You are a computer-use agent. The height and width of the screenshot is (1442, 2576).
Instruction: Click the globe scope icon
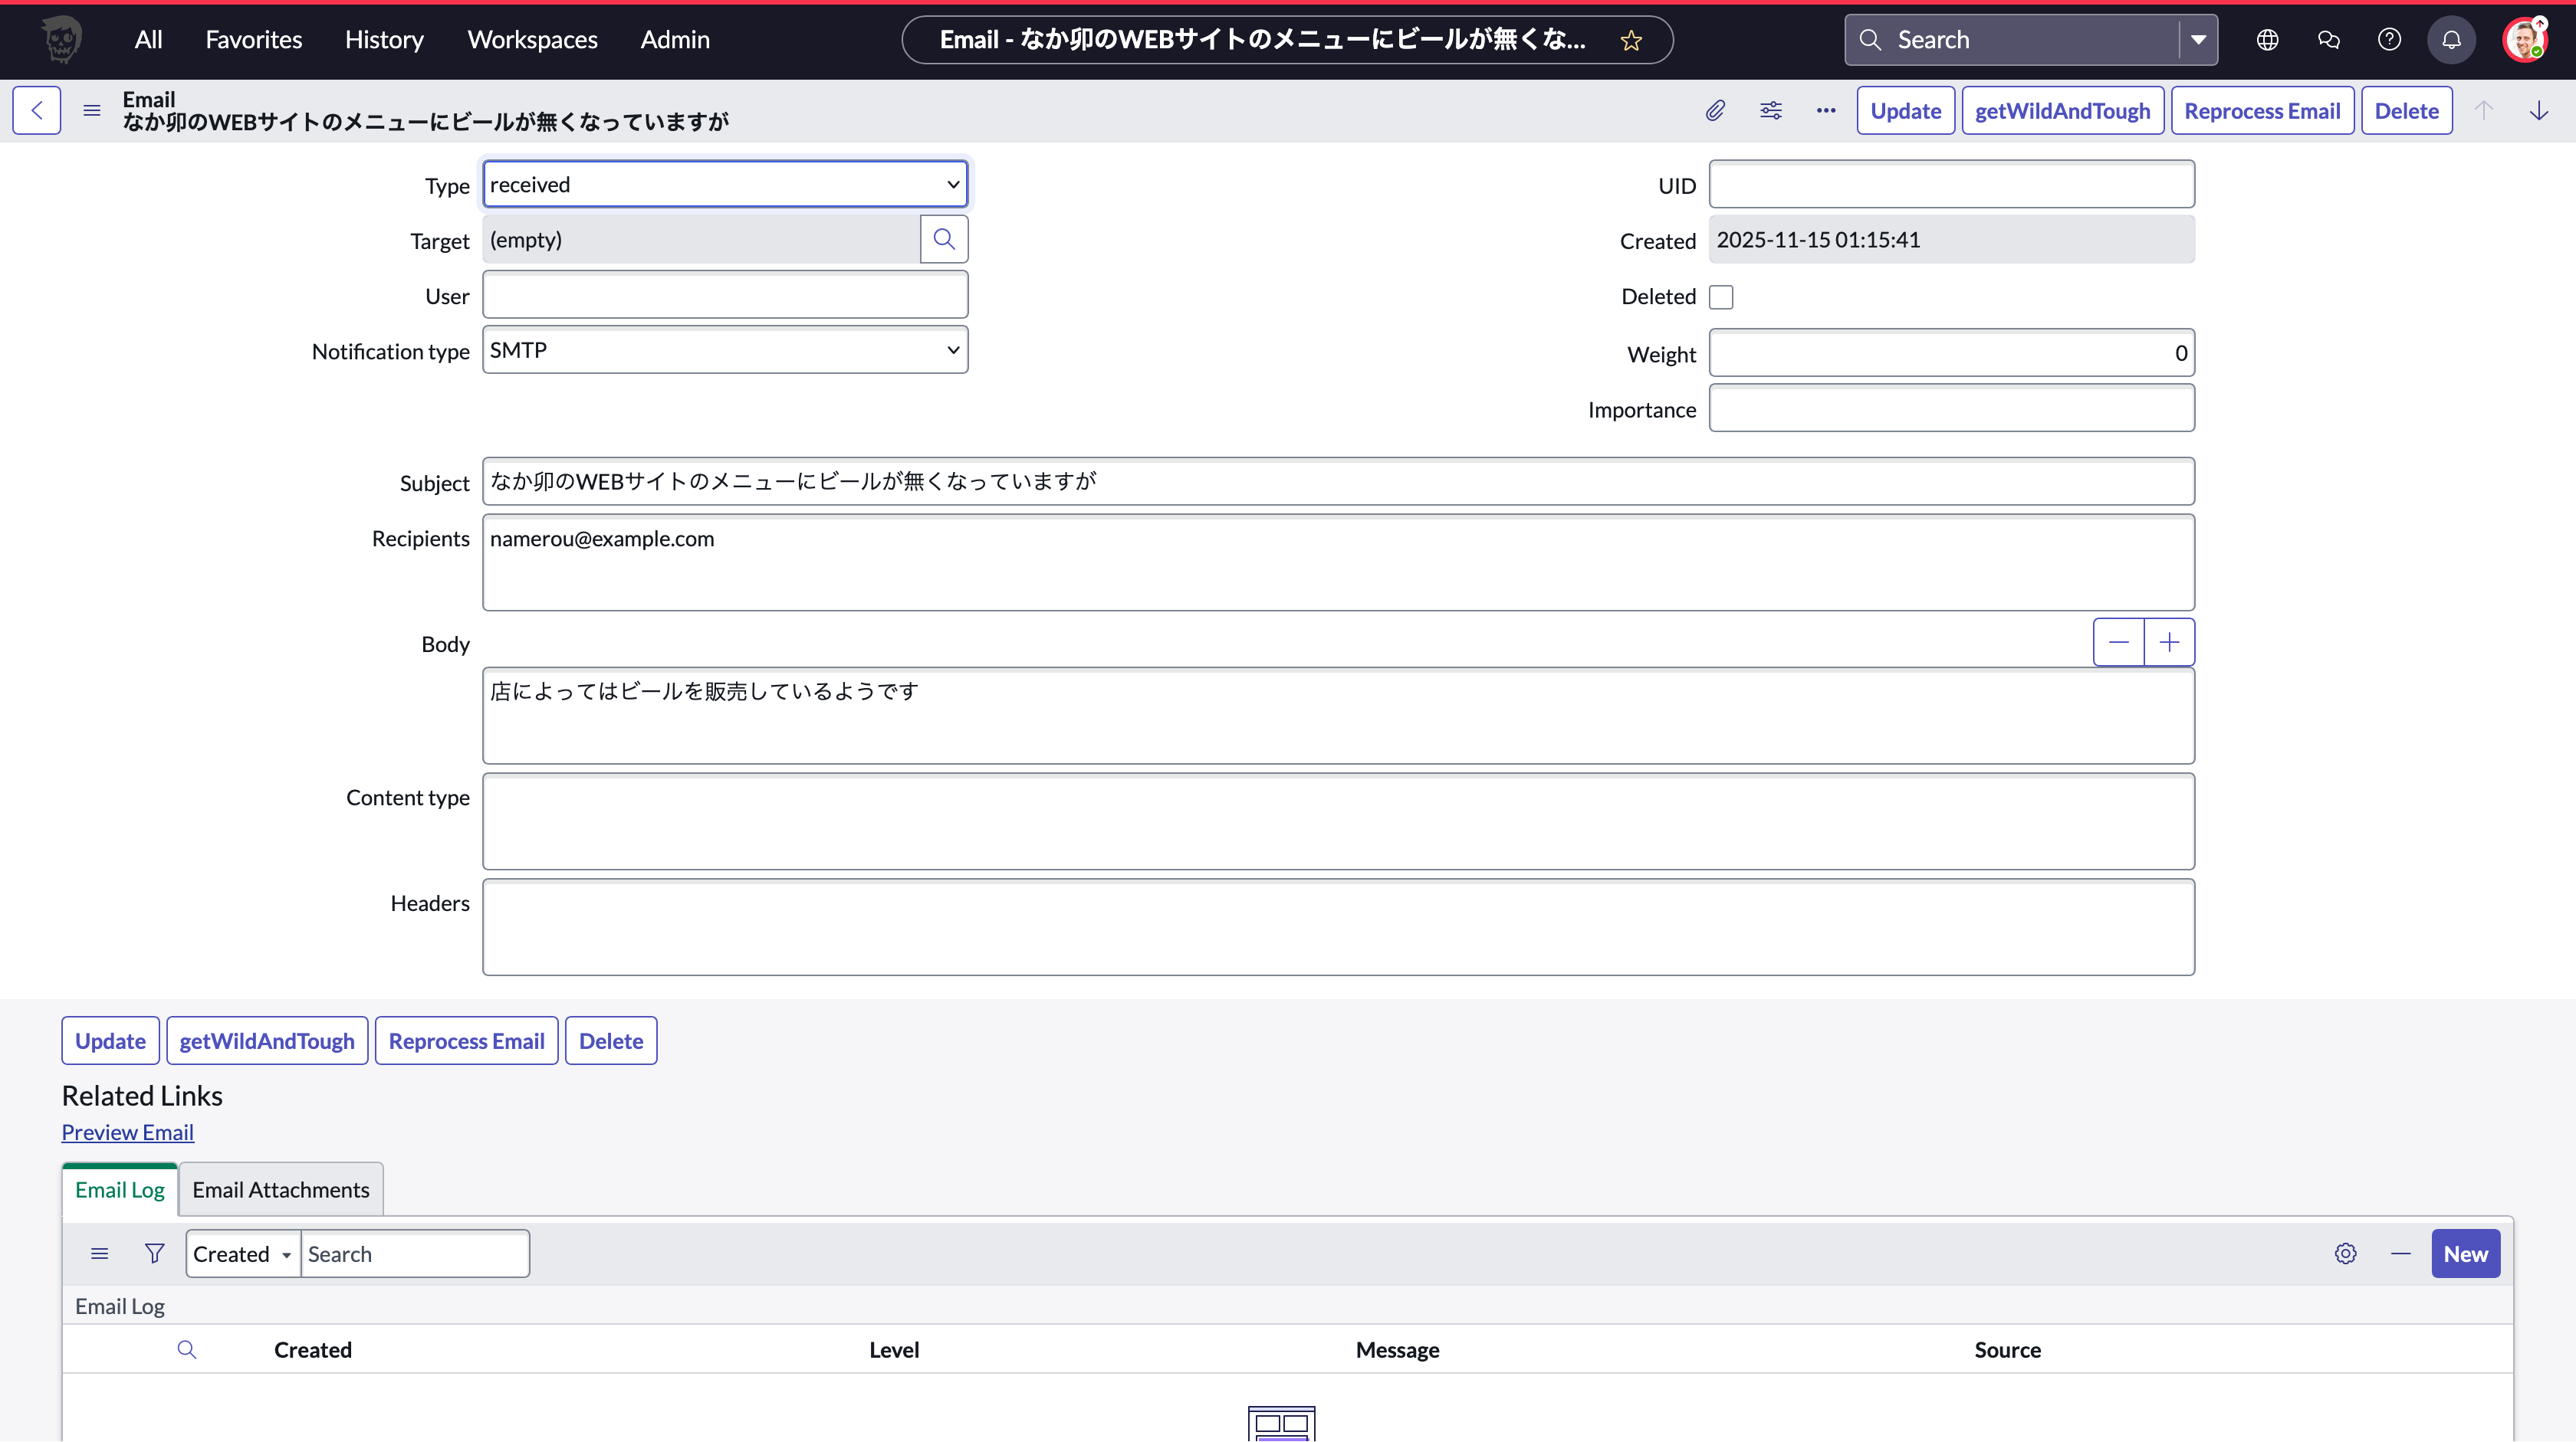point(2267,40)
